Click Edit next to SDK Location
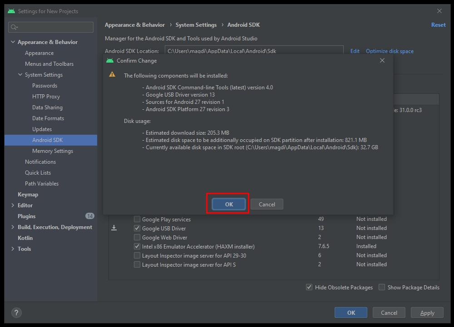This screenshot has height=327, width=454. (x=355, y=51)
